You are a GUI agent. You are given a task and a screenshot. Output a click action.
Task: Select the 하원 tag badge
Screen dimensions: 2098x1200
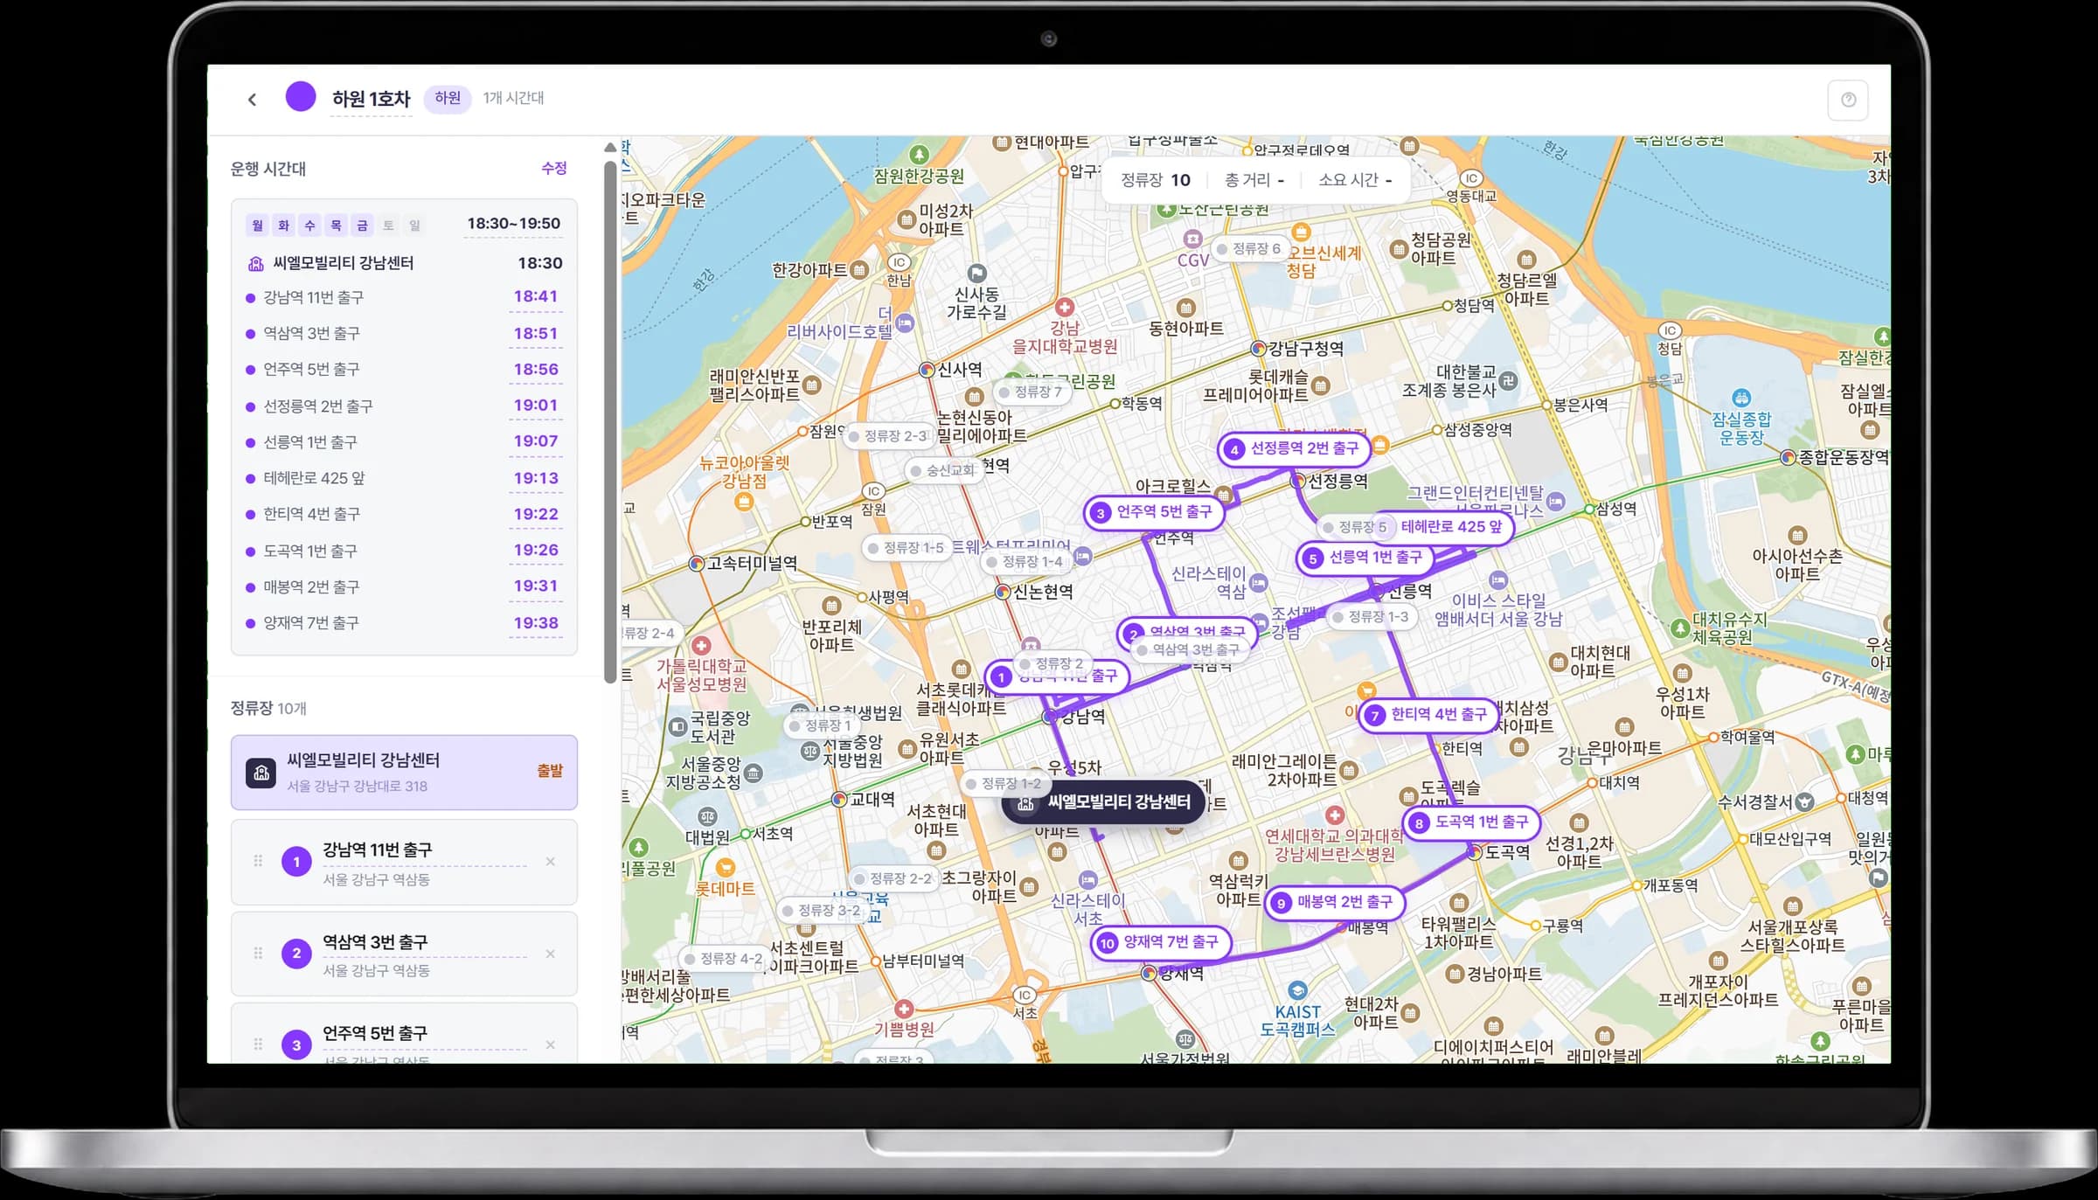(448, 98)
